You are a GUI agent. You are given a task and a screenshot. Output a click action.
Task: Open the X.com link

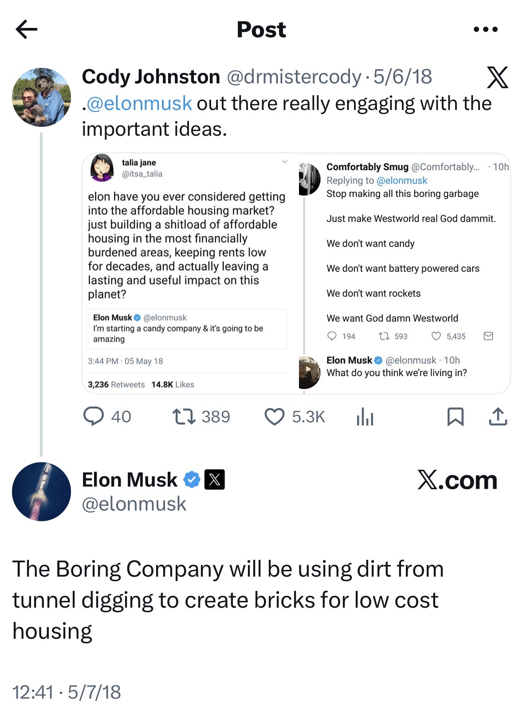tap(457, 480)
